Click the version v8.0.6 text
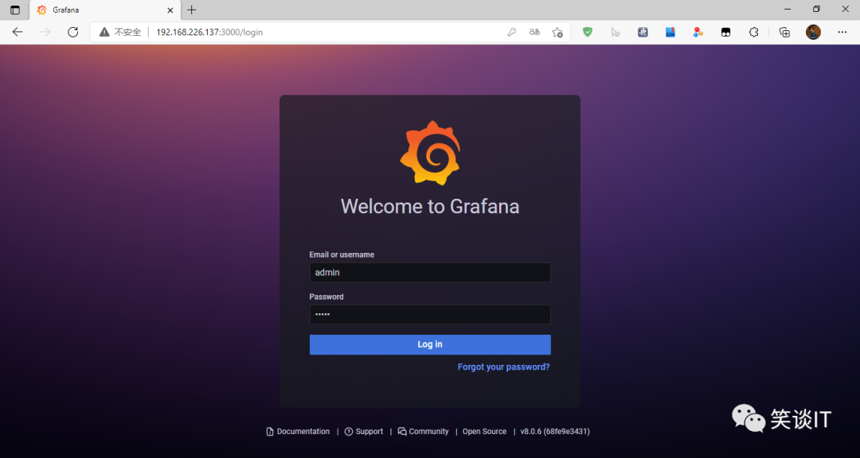 click(555, 432)
